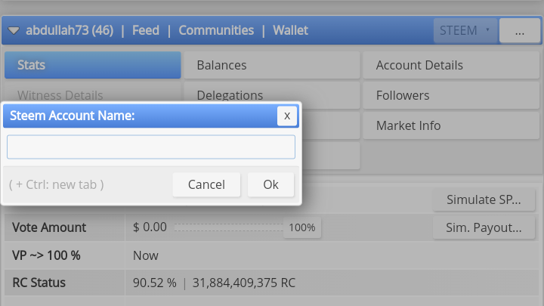Click the 100% vote weight handle

[x=302, y=227]
